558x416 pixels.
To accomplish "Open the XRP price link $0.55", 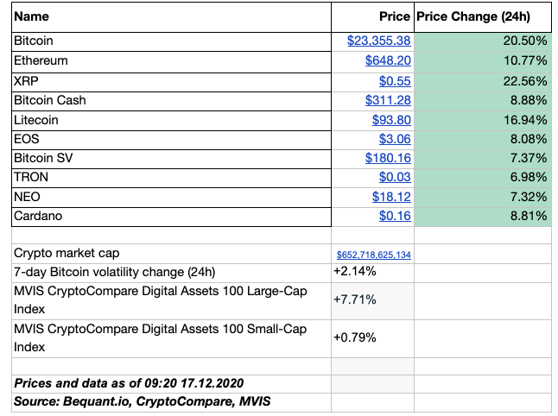I will [395, 81].
